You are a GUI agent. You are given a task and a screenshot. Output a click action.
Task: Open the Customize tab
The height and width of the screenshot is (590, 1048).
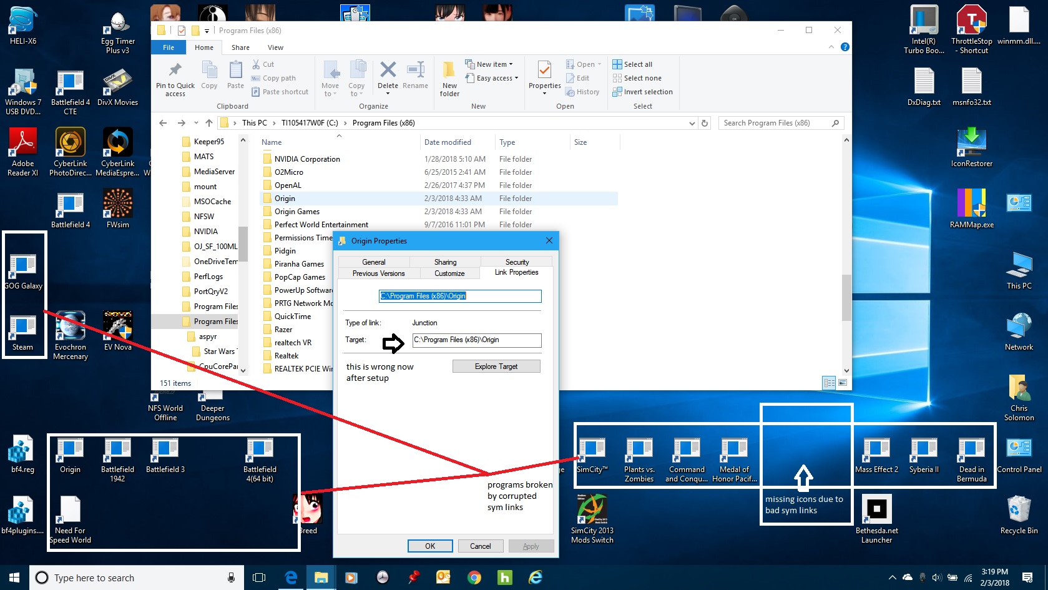click(449, 273)
